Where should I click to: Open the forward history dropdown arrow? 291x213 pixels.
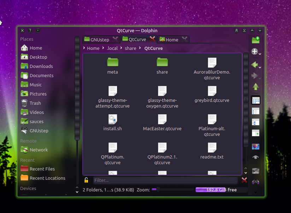(260, 78)
